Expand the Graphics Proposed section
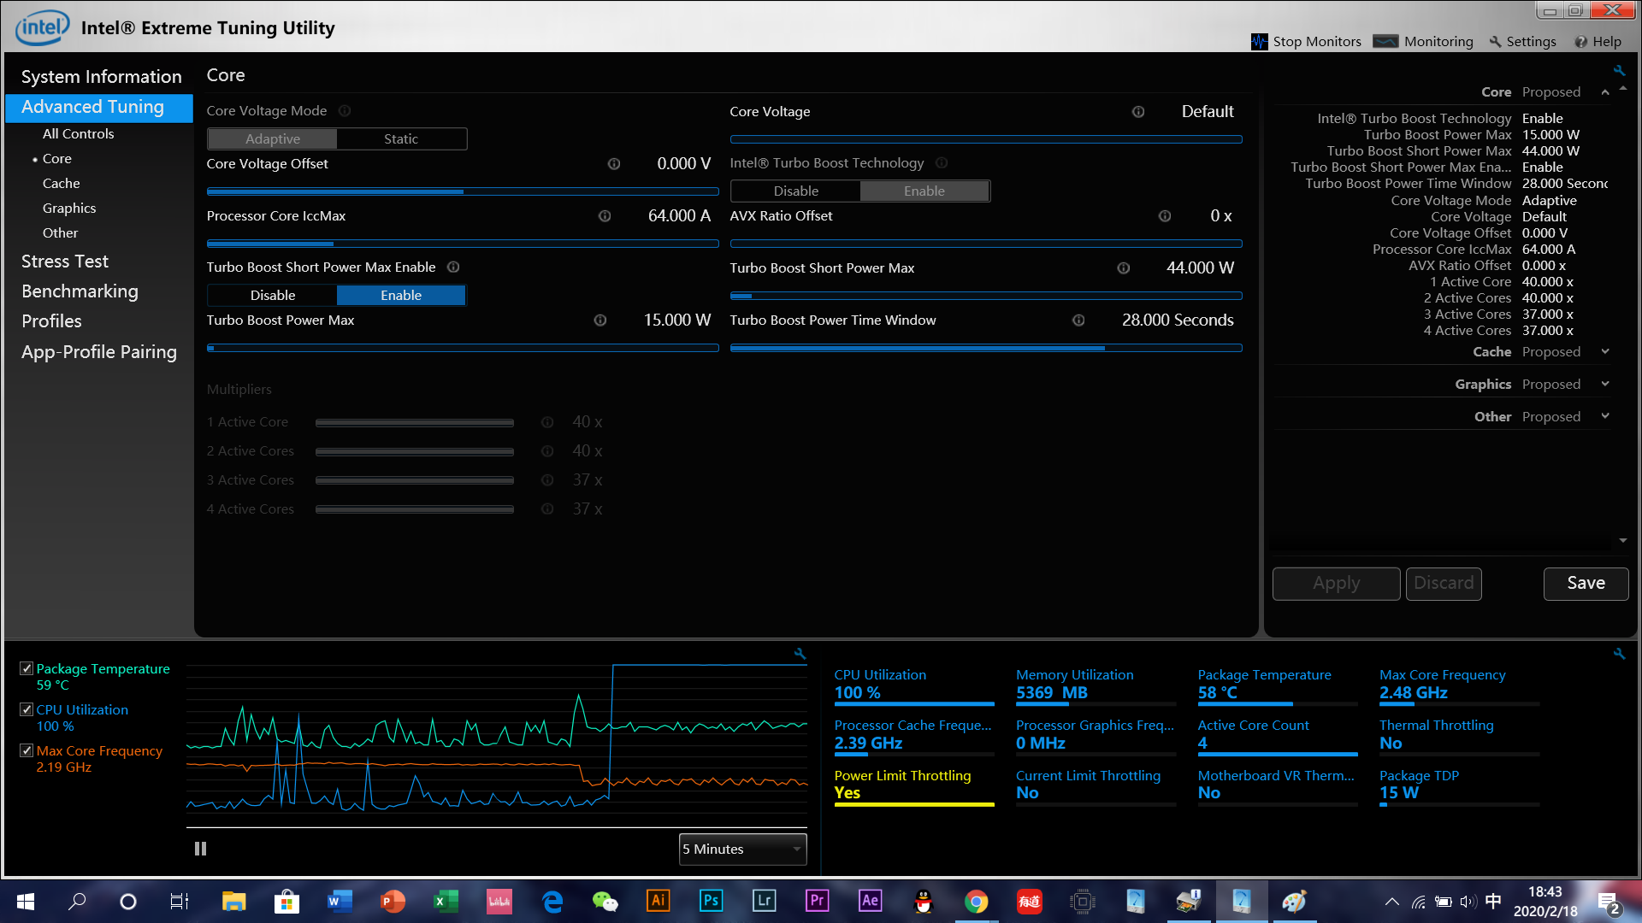Screen dimensions: 1642x923 pyautogui.click(x=1605, y=385)
